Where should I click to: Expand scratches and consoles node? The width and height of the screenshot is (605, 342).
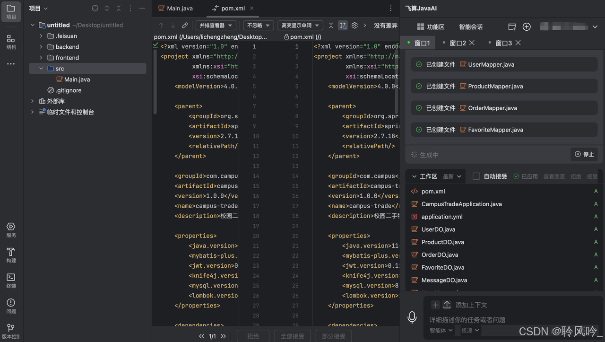point(33,112)
